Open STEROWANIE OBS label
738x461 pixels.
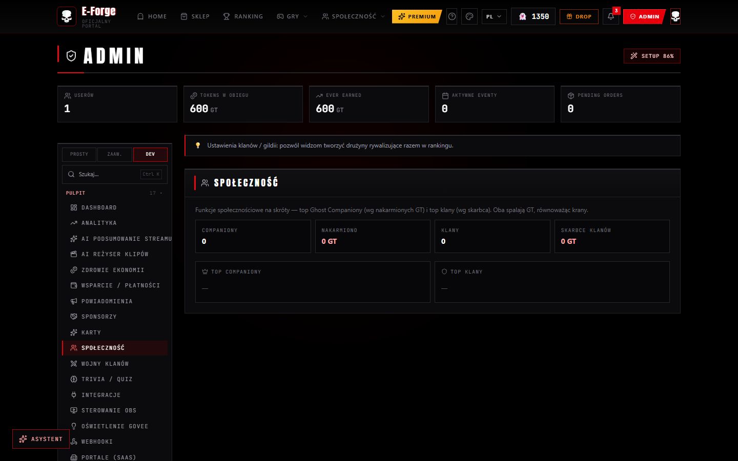point(109,410)
